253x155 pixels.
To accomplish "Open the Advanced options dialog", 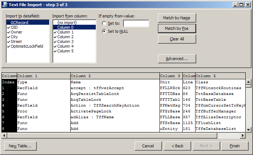I will tap(177, 59).
